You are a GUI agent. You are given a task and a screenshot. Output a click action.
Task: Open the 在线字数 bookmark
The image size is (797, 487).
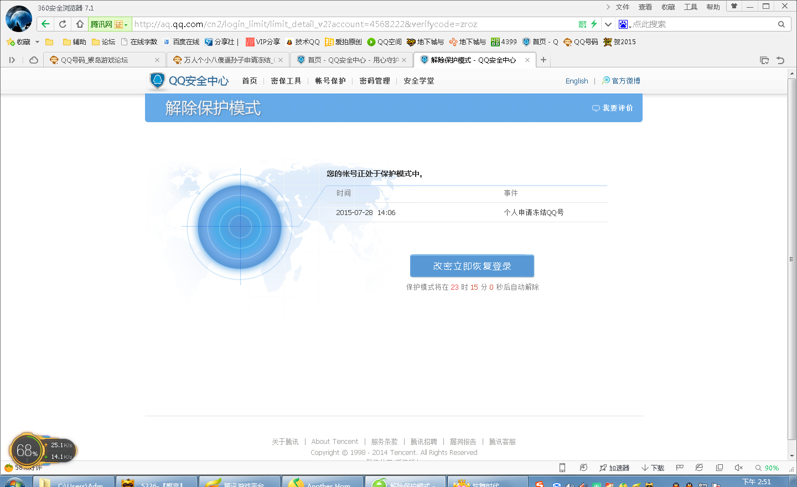(139, 42)
